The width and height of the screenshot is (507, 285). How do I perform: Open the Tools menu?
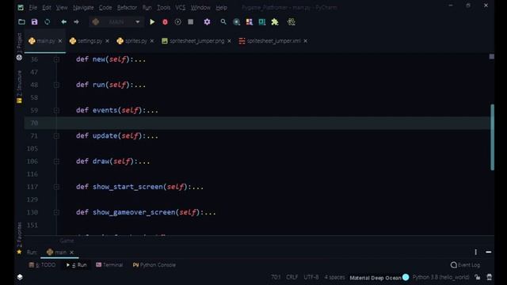click(163, 7)
